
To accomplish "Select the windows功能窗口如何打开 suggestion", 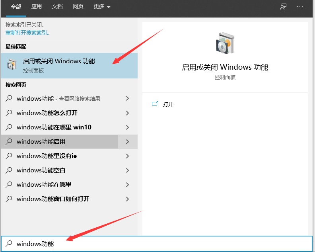I will (59, 199).
